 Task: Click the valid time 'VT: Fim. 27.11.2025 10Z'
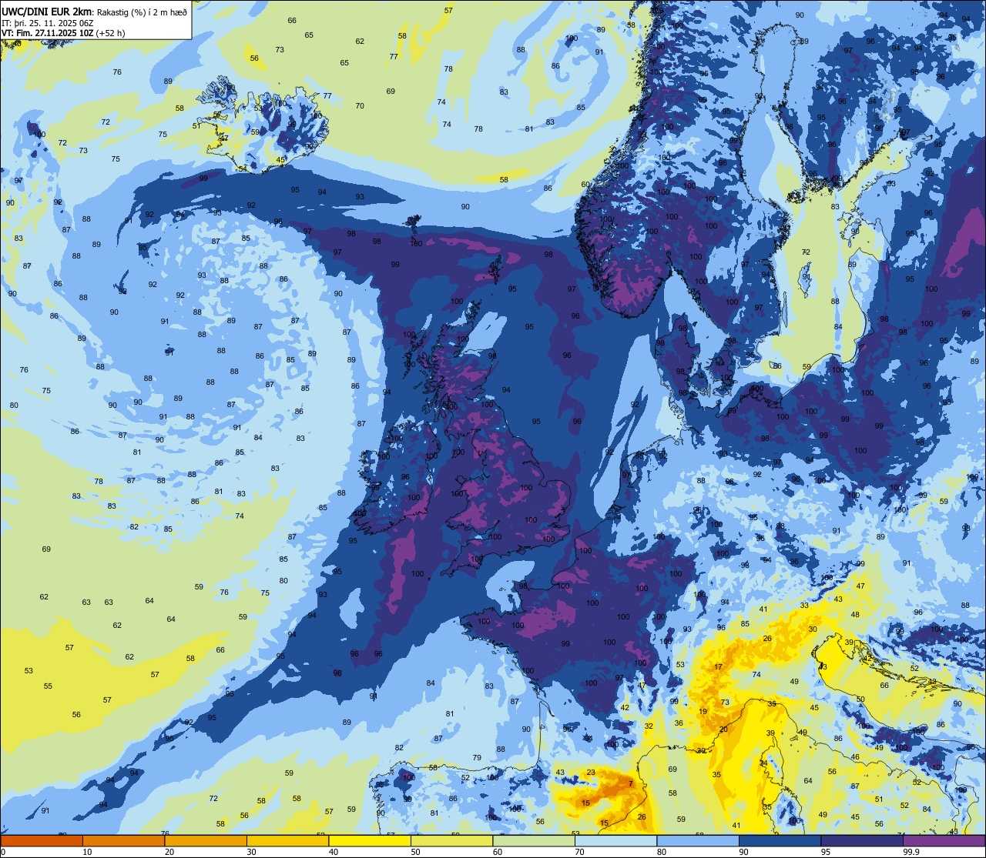47,33
